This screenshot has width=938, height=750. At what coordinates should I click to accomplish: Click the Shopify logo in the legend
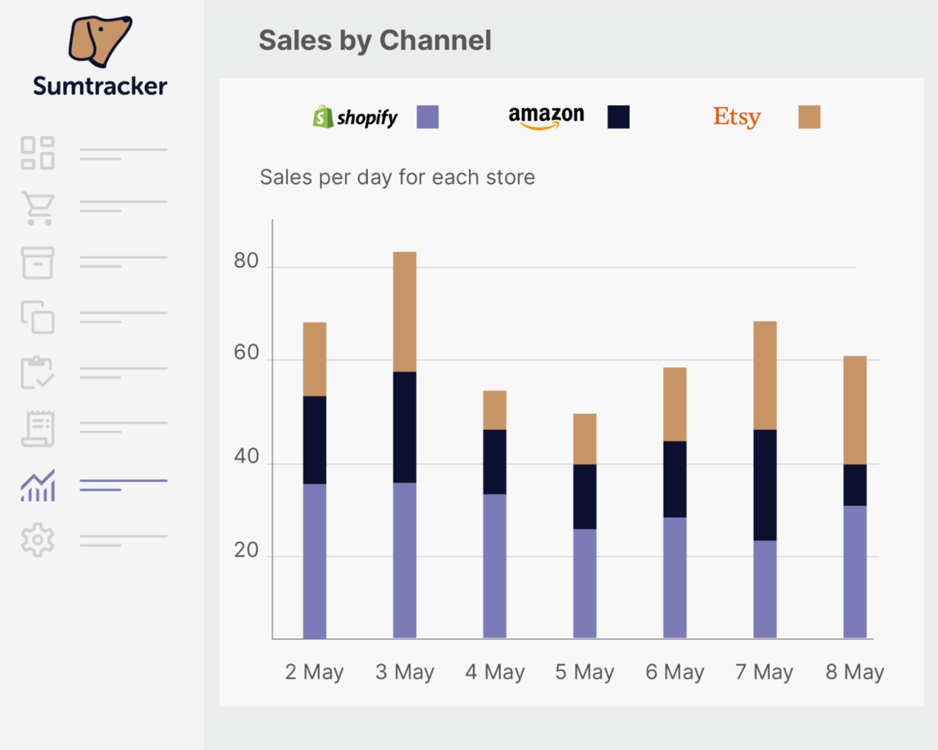click(355, 117)
